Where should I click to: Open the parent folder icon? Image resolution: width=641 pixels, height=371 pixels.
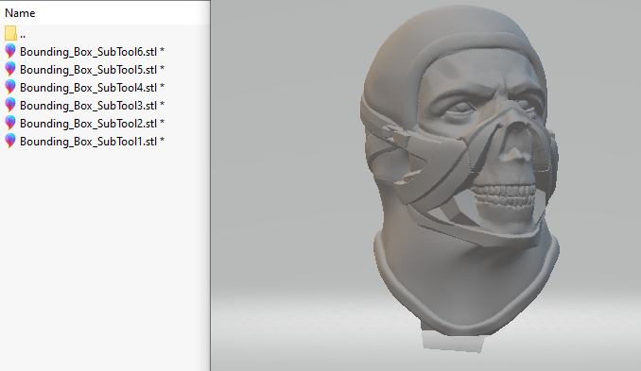pyautogui.click(x=10, y=33)
